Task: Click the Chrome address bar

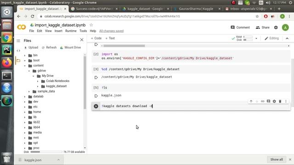Action: click(146, 16)
